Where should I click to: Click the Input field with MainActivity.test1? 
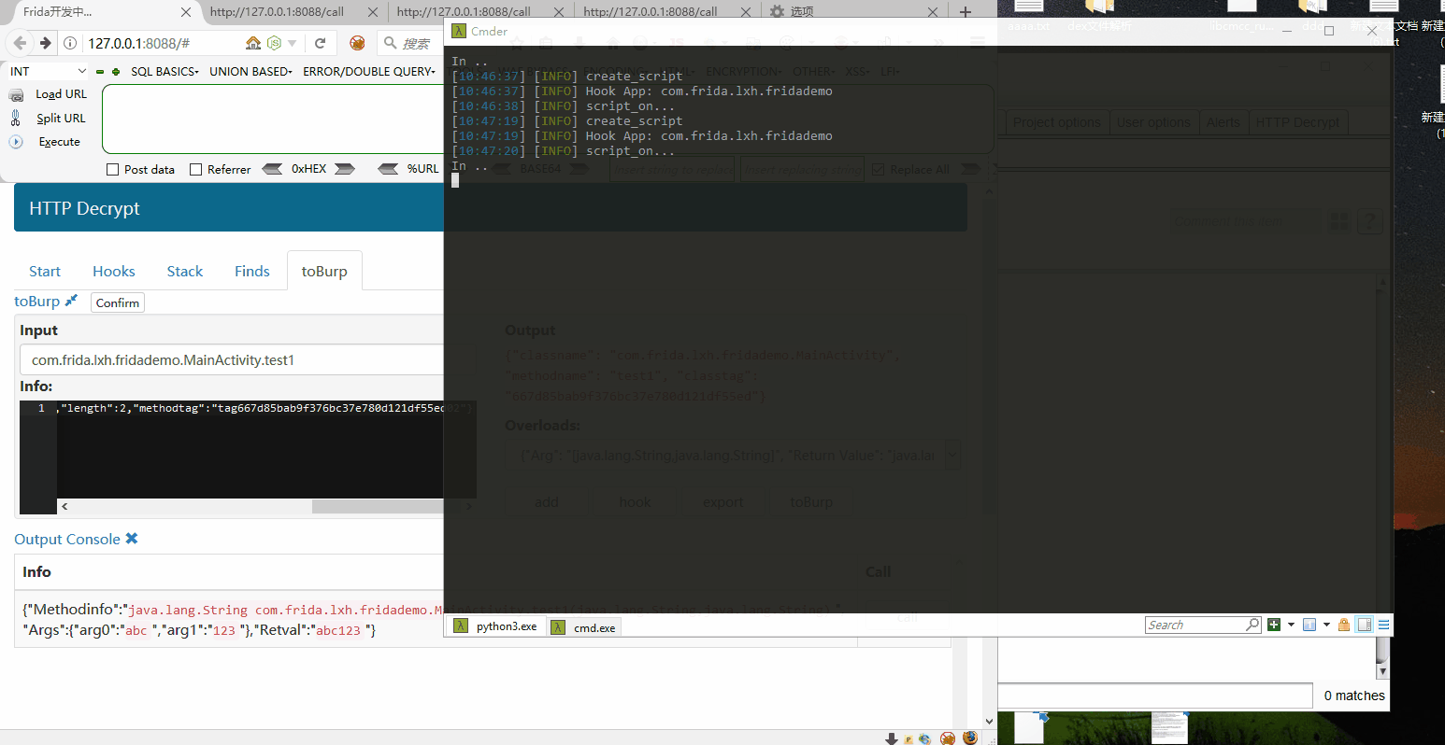[232, 359]
